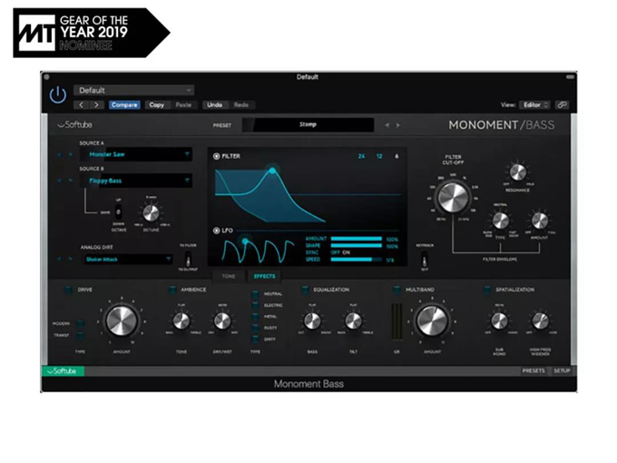The width and height of the screenshot is (617, 463).
Task: Click the LFO waveform handle point
Action: tap(246, 241)
